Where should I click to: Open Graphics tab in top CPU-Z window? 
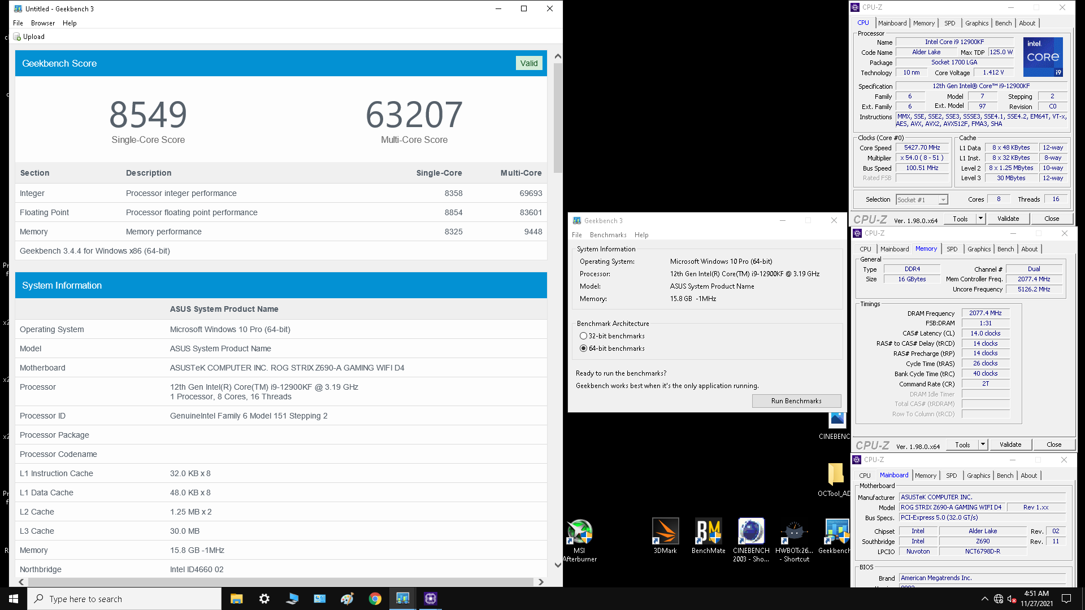(x=976, y=23)
